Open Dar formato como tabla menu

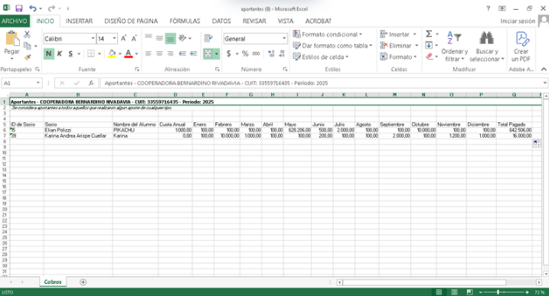click(332, 45)
